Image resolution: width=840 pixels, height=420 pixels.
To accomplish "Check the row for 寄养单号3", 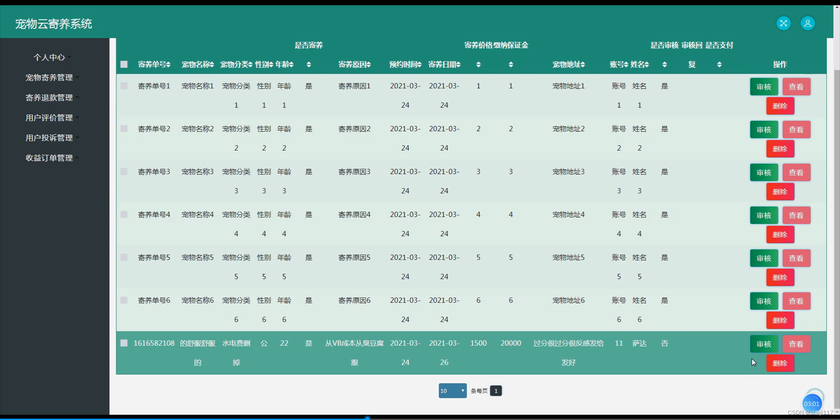I will [x=124, y=171].
